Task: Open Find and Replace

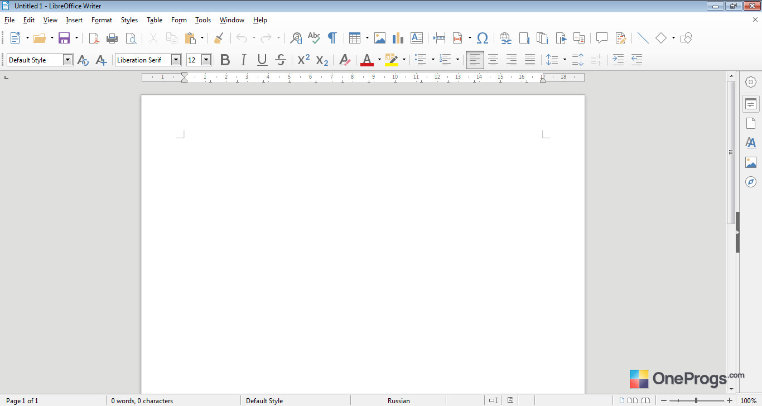Action: click(296, 38)
